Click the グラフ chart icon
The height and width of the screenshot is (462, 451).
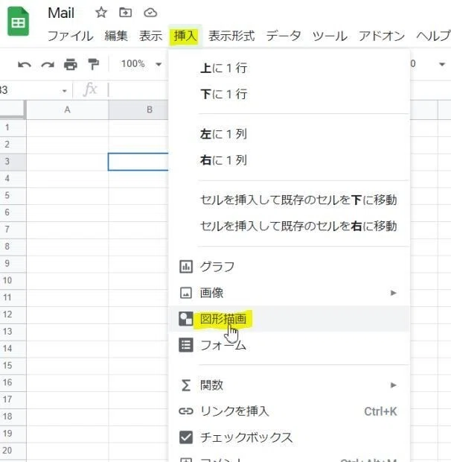pyautogui.click(x=186, y=267)
